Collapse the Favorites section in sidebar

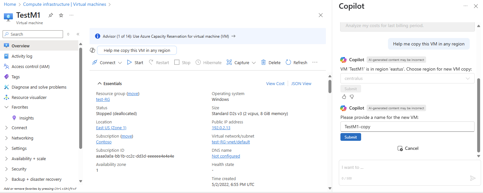[6, 107]
